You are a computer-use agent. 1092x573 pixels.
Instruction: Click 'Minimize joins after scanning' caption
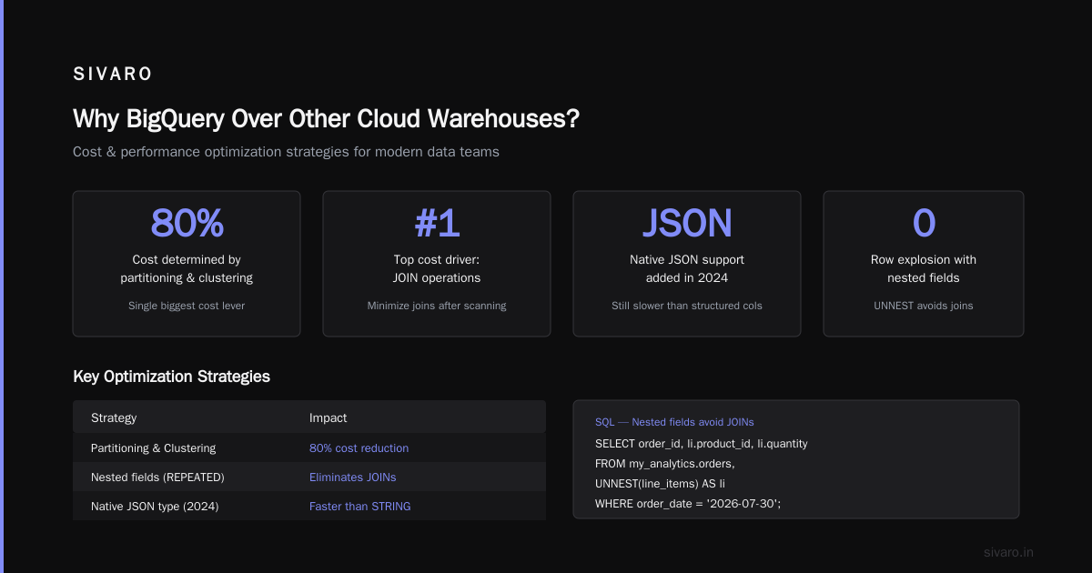(x=437, y=306)
